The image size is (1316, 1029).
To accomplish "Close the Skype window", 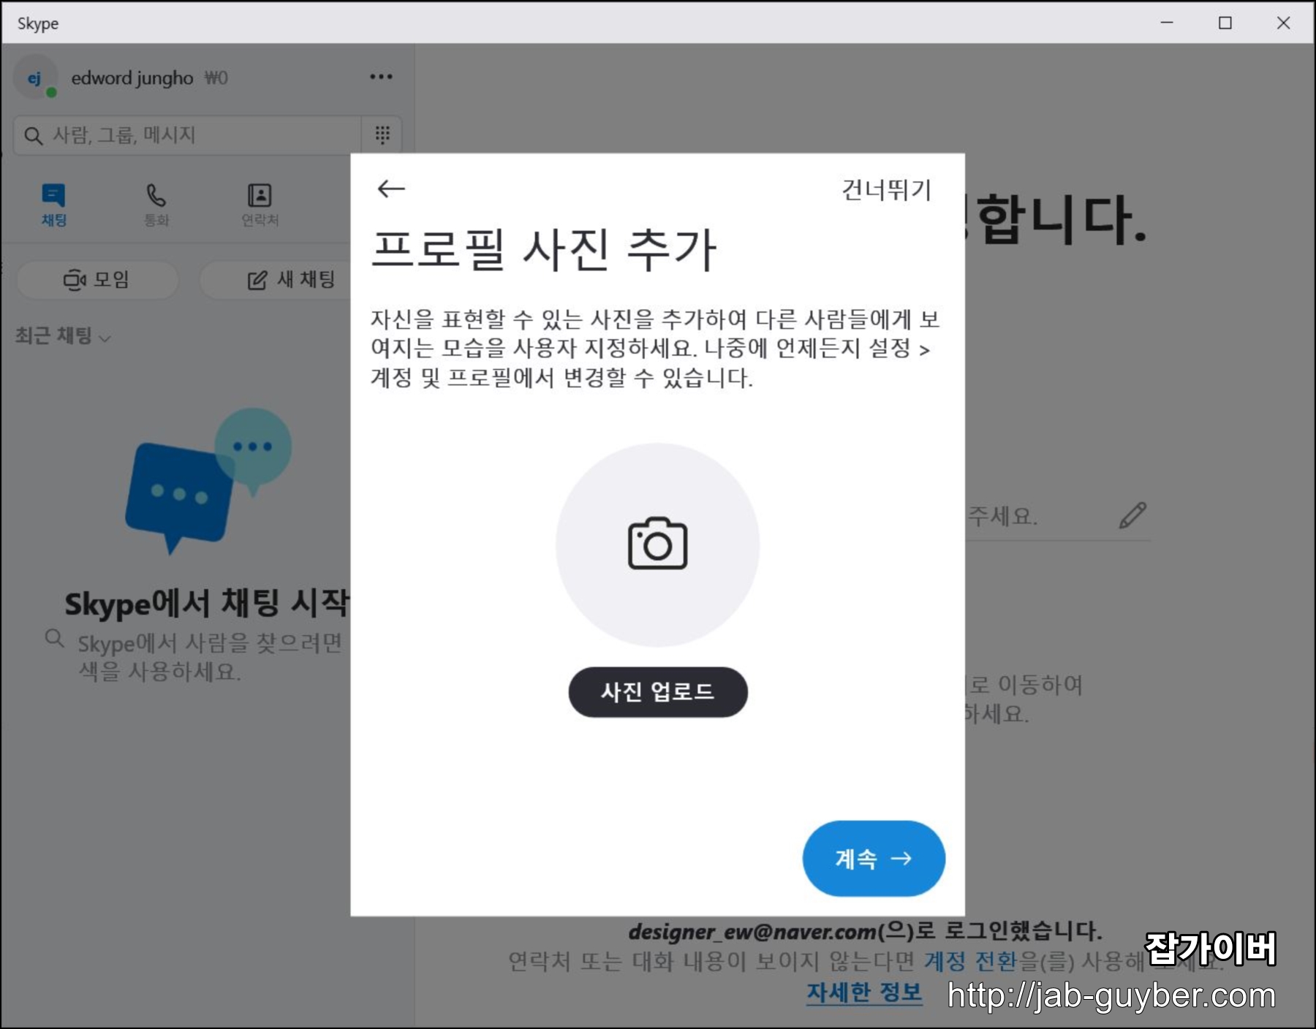I will (1284, 23).
